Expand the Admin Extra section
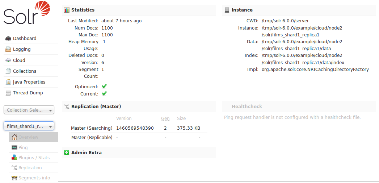The image size is (379, 183). pos(67,153)
